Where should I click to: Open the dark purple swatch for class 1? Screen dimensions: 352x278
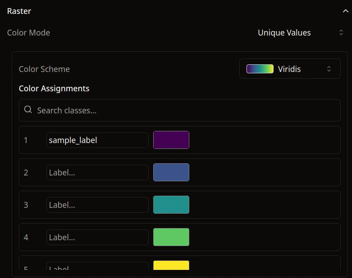(x=171, y=140)
